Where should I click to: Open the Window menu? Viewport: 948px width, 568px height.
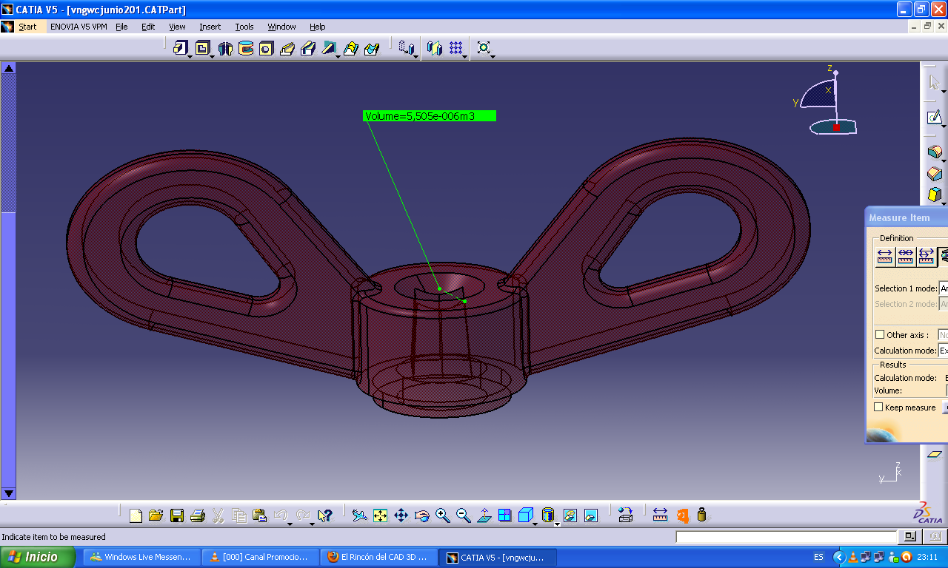tap(281, 27)
